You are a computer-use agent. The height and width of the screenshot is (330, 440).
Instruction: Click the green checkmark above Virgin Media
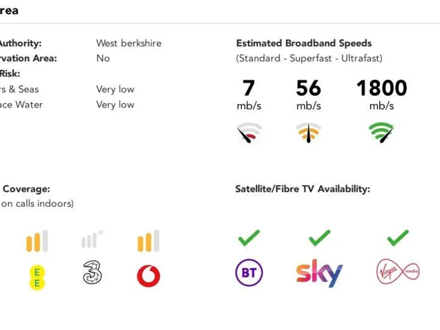(x=398, y=238)
